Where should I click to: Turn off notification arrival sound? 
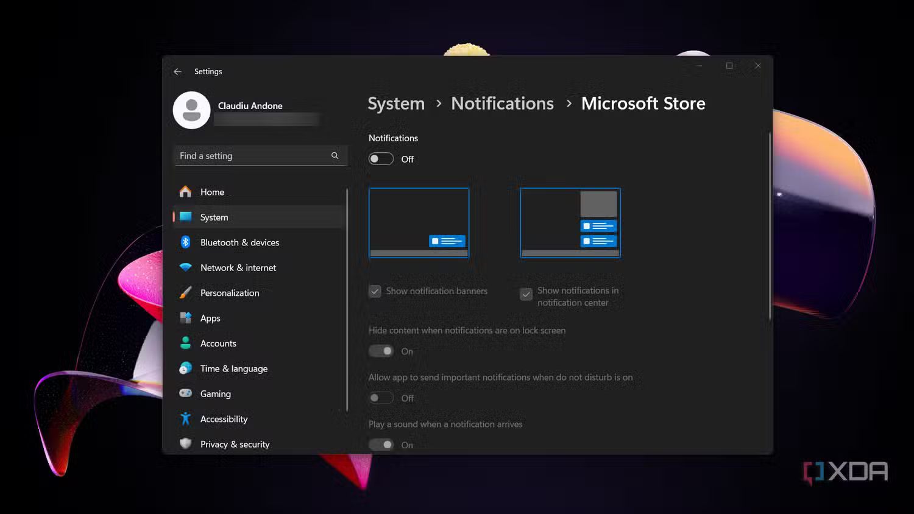(381, 445)
